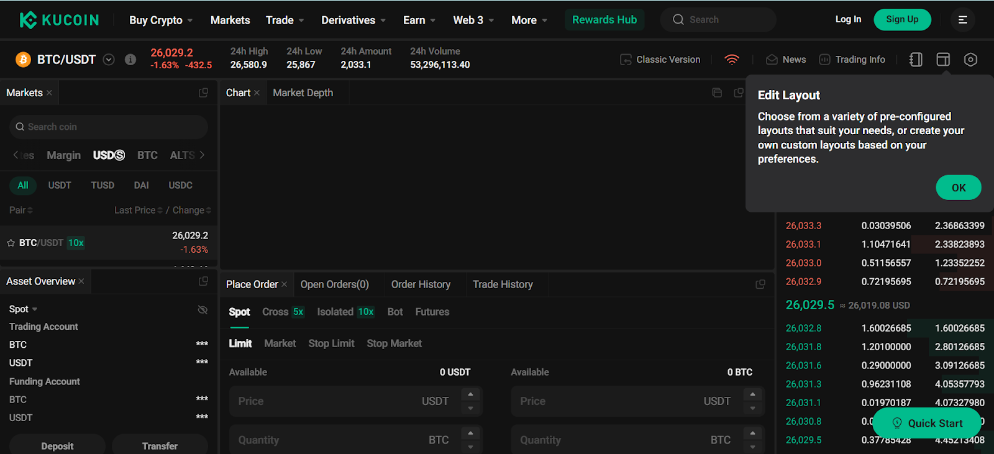Screen dimensions: 994x454
Task: Close the Chart tab
Action: pos(257,93)
